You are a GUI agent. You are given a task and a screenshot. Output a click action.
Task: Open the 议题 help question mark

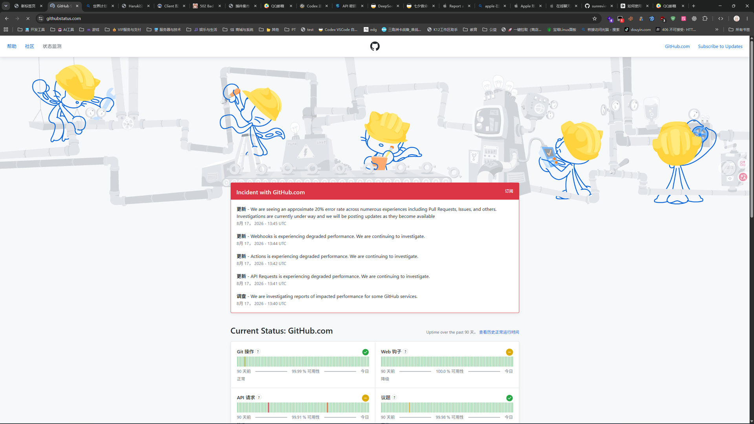click(x=395, y=398)
